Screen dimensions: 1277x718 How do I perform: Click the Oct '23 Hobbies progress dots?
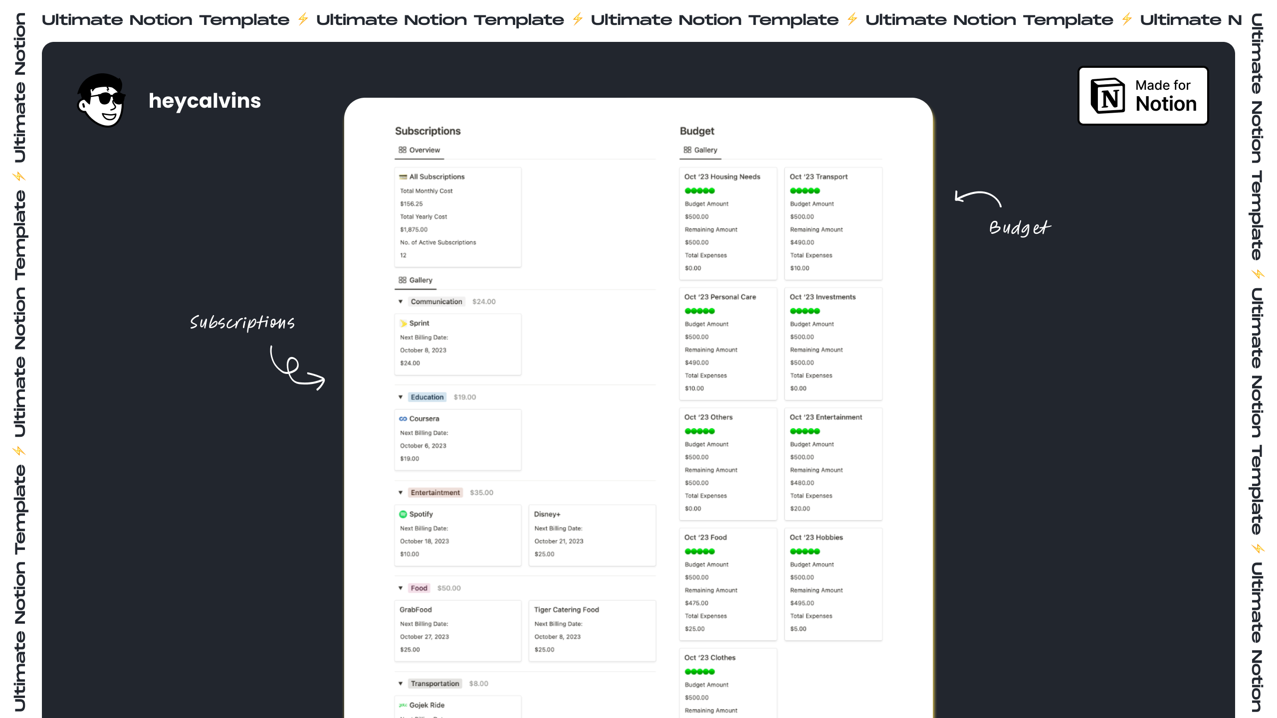pos(805,551)
